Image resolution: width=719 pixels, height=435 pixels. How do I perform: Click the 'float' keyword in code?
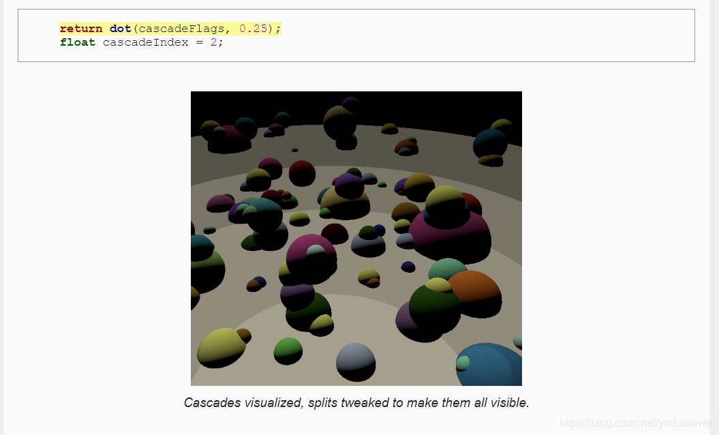[78, 42]
